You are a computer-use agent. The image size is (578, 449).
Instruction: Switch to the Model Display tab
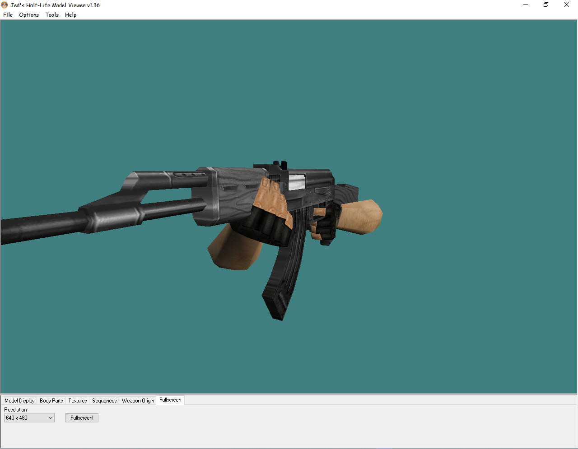(19, 401)
